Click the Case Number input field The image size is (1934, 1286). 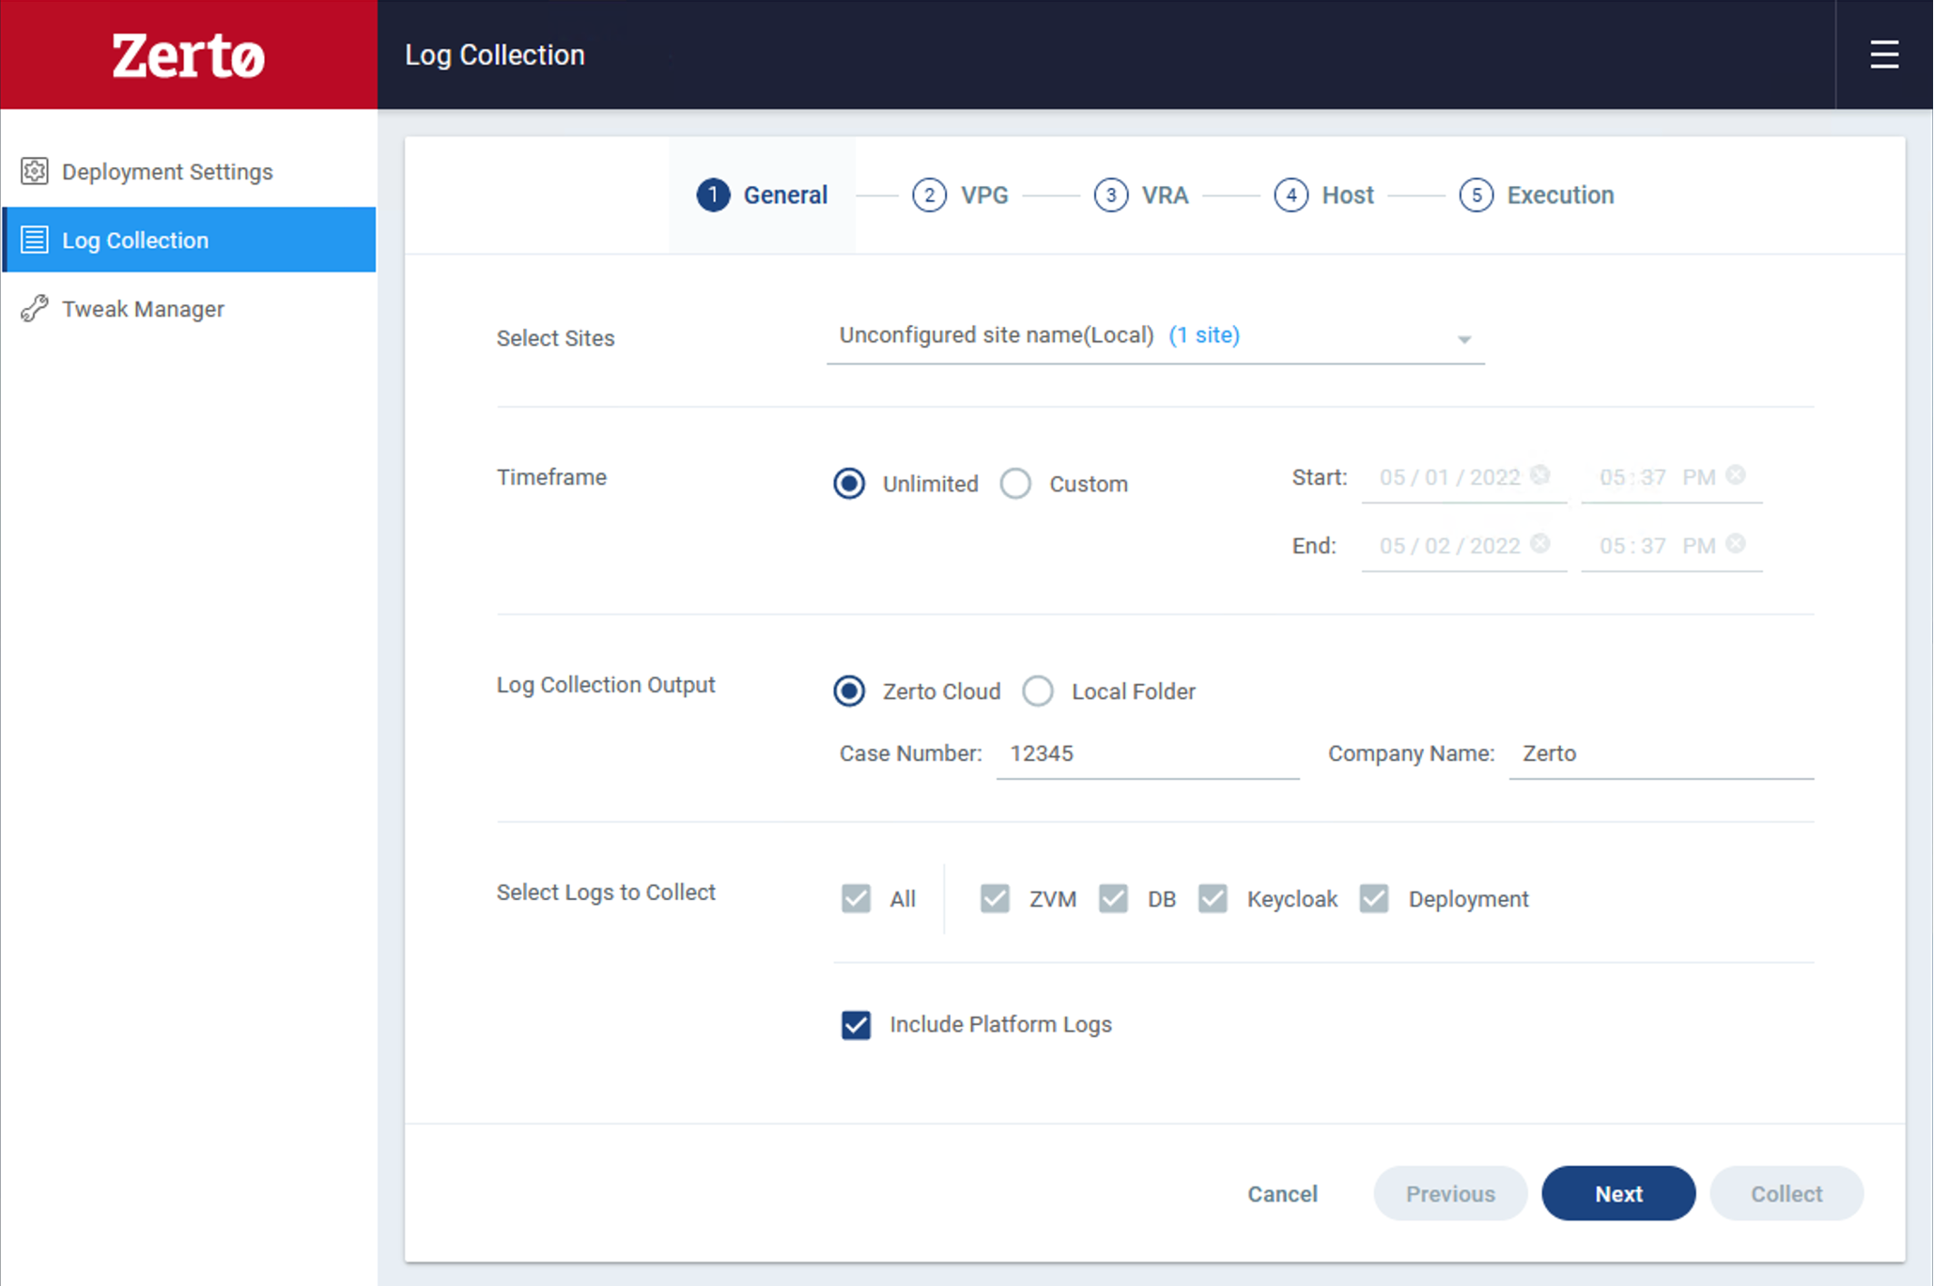(x=1148, y=754)
